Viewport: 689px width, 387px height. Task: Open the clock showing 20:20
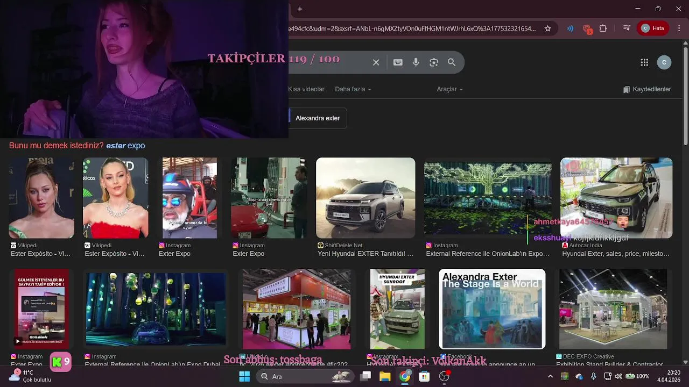pos(670,376)
